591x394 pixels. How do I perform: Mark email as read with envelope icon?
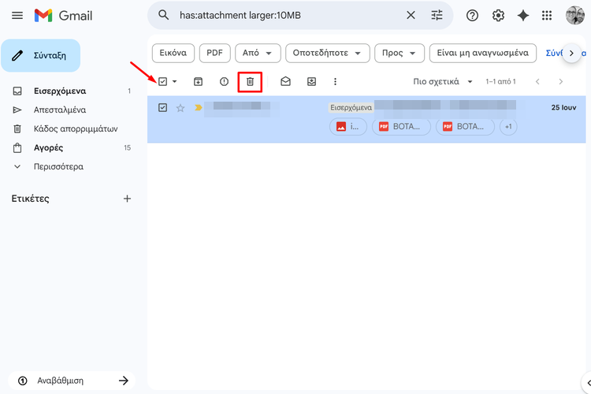(285, 81)
